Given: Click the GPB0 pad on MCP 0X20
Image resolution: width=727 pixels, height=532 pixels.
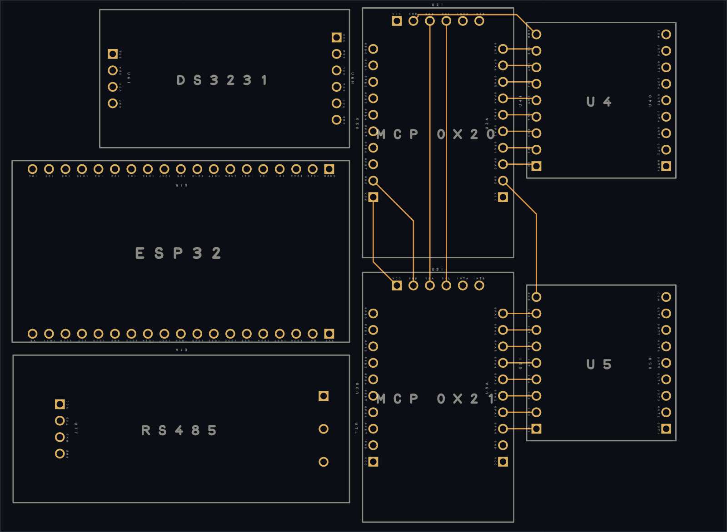Looking at the screenshot, I should click(373, 49).
